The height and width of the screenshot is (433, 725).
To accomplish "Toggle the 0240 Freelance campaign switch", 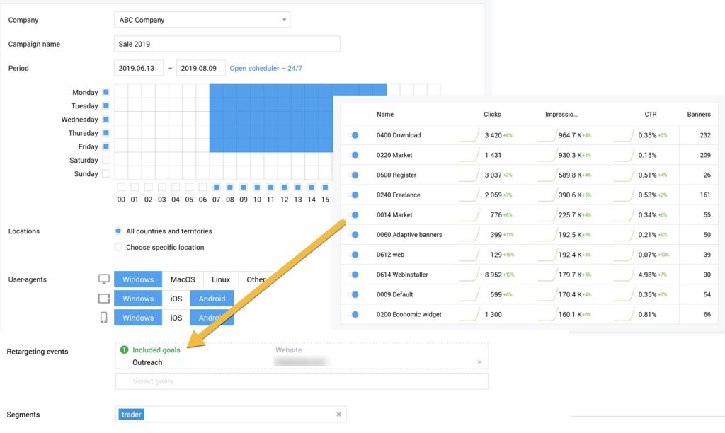I will (353, 195).
